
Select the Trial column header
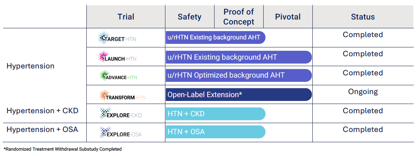tap(126, 17)
